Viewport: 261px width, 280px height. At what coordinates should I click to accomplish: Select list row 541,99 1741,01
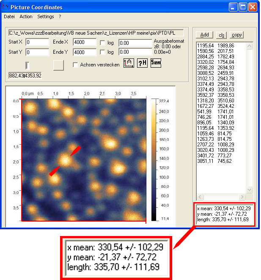pos(216,112)
